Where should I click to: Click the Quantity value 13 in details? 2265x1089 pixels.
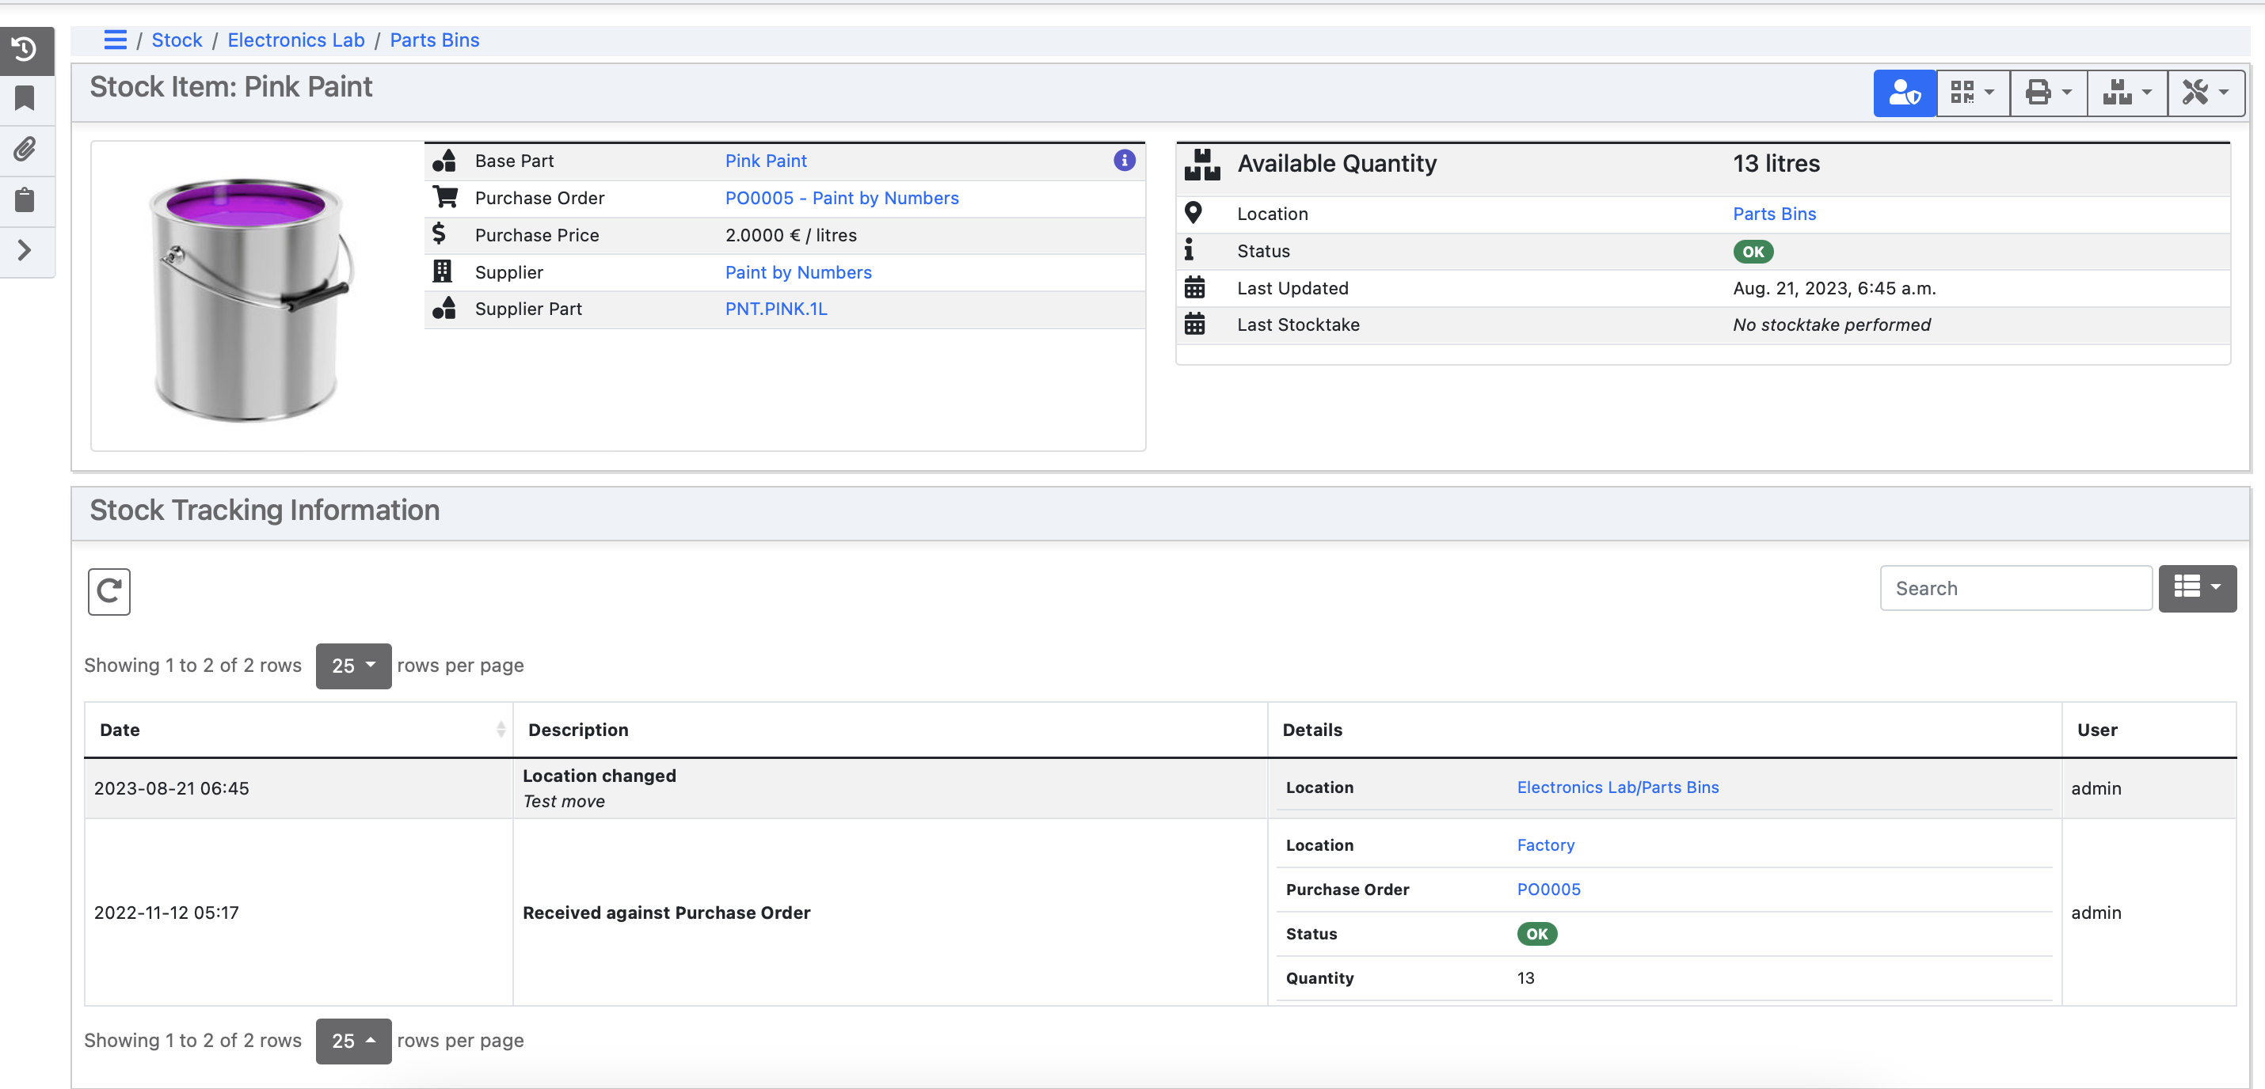1525,977
